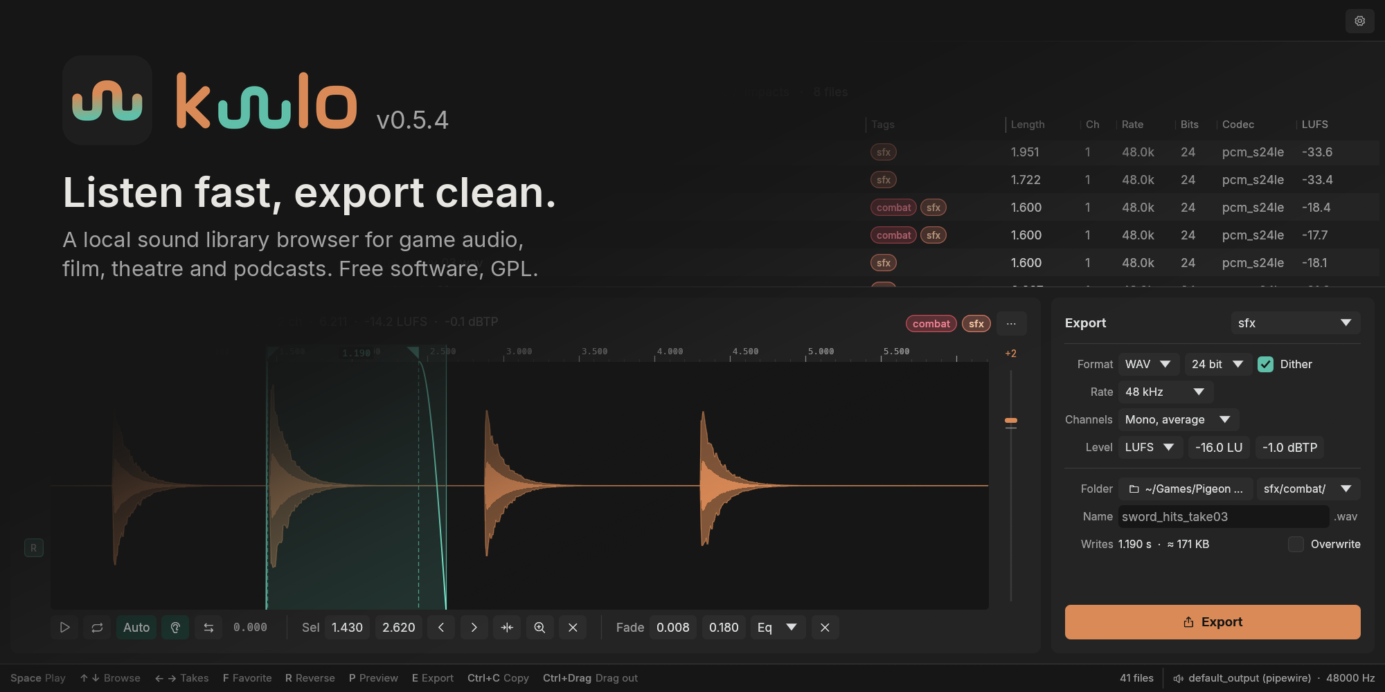The image size is (1385, 692).
Task: Zoom into selection with magnifier icon
Action: pyautogui.click(x=540, y=628)
